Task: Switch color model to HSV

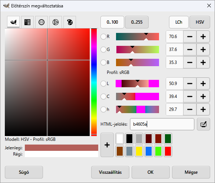Action: pos(200,22)
